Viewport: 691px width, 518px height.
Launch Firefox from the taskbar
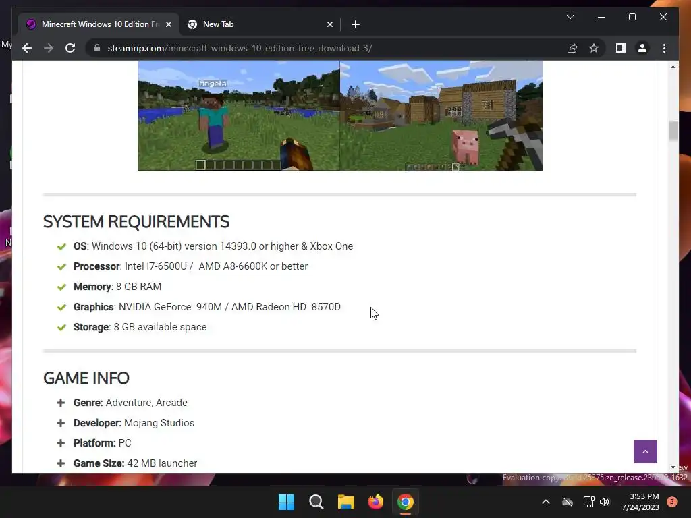click(375, 502)
